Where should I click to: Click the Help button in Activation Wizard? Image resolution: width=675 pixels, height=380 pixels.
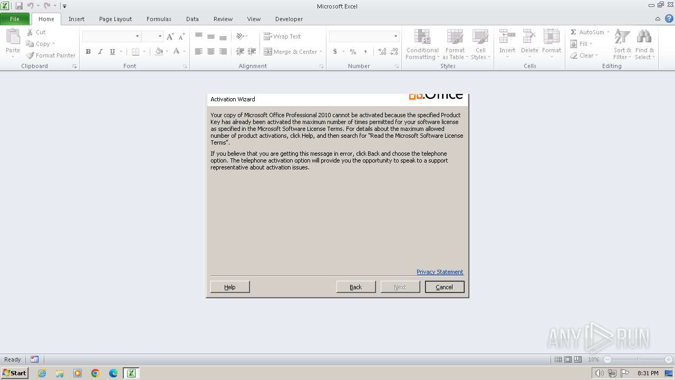[x=230, y=287]
